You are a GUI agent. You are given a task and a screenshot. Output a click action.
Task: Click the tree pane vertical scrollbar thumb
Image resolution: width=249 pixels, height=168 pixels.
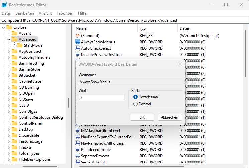tap(68, 103)
